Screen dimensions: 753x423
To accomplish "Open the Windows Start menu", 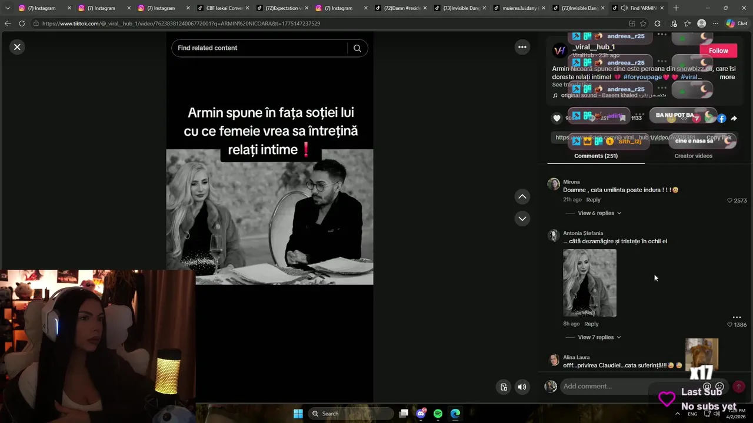I will [x=298, y=414].
